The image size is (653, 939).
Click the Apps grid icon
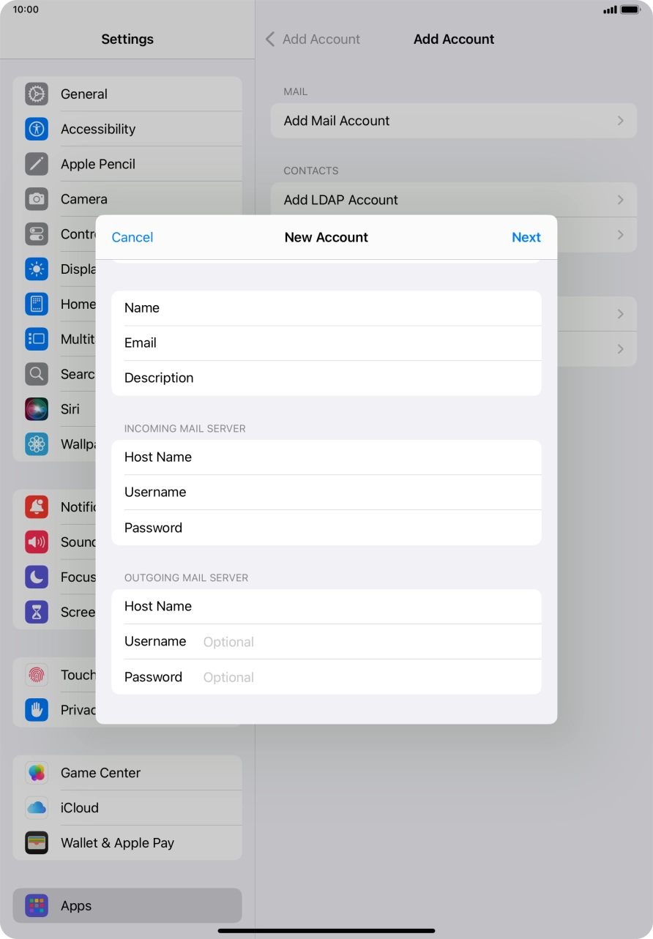(36, 905)
